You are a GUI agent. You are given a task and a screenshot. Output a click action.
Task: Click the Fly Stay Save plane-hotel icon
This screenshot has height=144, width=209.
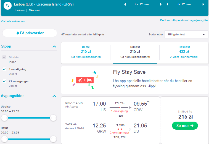(85, 80)
